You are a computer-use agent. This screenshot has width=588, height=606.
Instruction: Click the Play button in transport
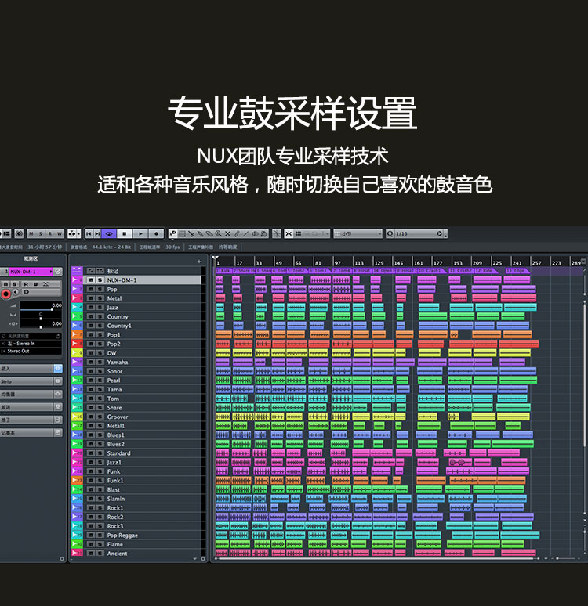140,233
